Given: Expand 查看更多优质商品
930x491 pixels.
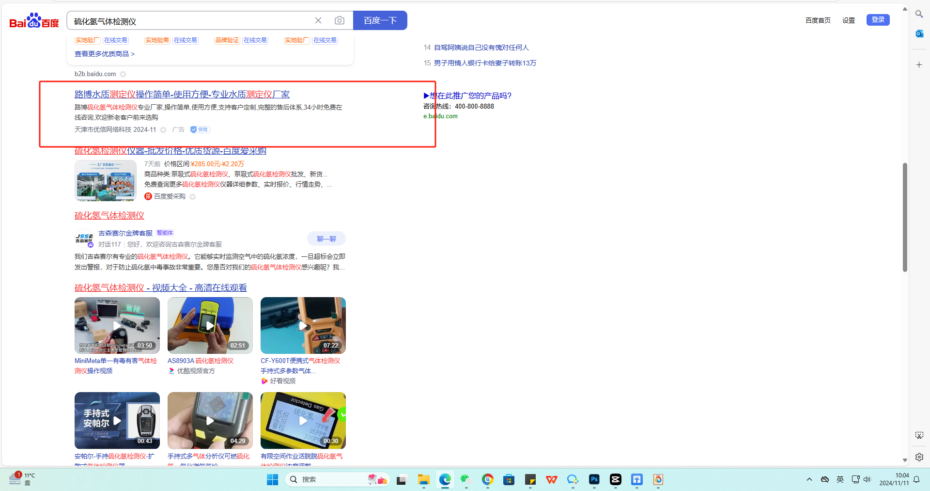Looking at the screenshot, I should pos(105,54).
